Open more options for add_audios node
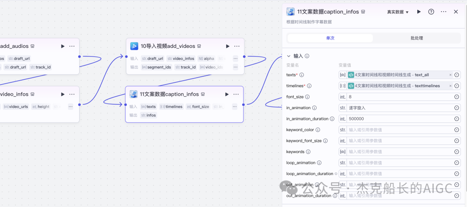The image size is (467, 207). (72, 46)
